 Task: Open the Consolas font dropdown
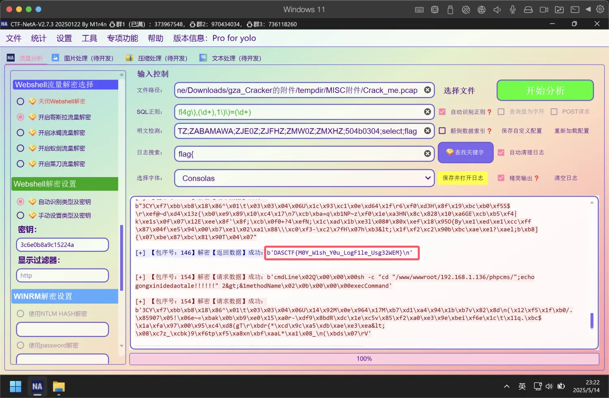tap(304, 178)
